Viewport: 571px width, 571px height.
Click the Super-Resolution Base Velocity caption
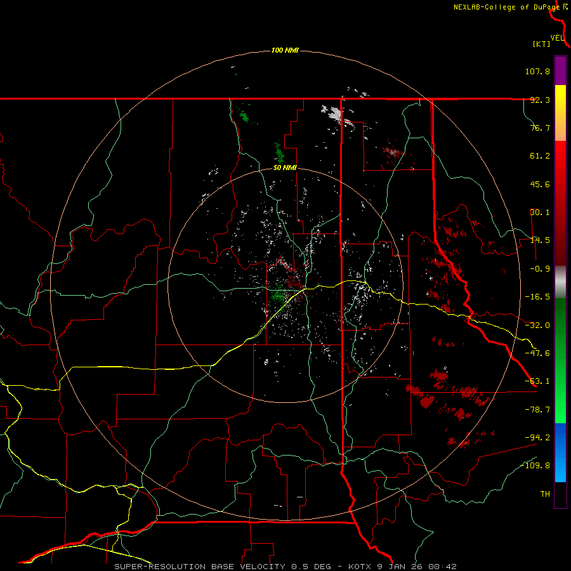tap(285, 567)
